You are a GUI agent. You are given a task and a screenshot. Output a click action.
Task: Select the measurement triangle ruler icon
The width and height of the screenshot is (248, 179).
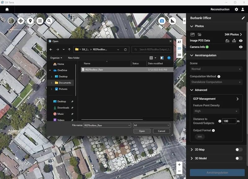pos(173,21)
